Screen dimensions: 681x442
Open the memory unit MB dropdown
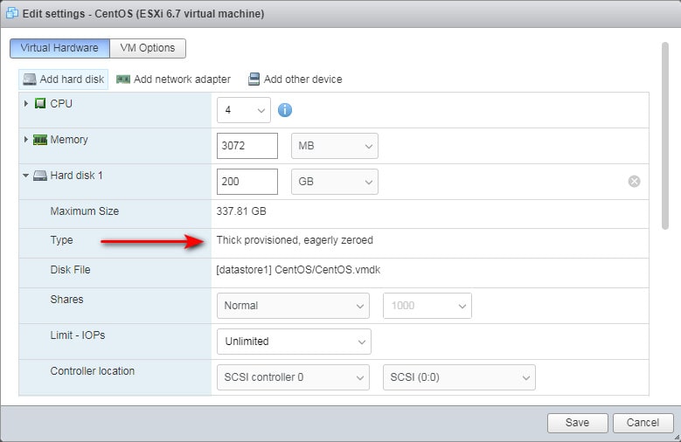pos(334,146)
